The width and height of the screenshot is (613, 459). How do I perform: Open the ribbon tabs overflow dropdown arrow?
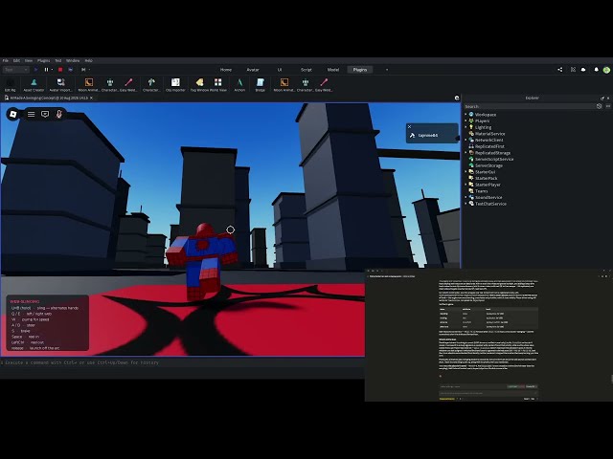tap(387, 70)
